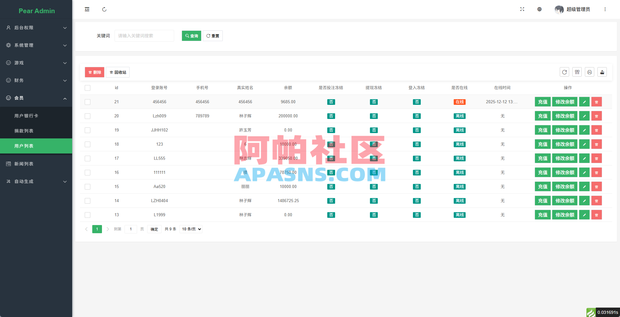The image size is (620, 317).
Task: Open the 10 条/页 page size dropdown
Action: (191, 229)
